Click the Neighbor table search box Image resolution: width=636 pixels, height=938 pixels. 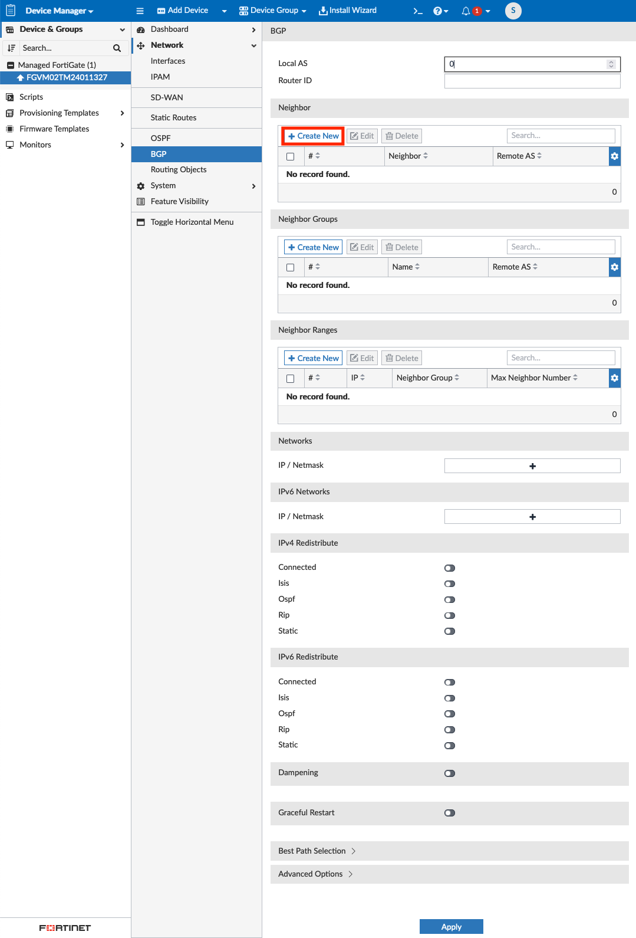561,136
